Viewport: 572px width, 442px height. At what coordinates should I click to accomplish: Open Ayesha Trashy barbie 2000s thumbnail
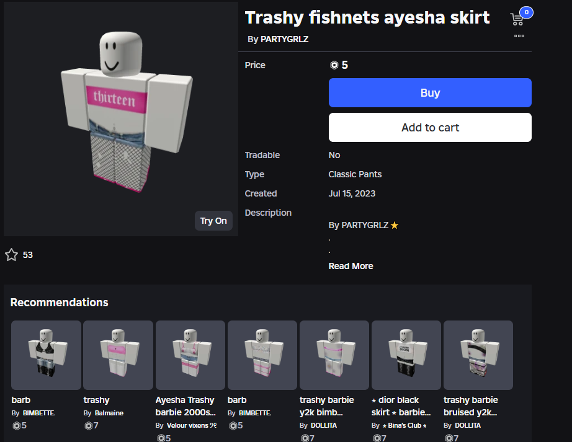click(190, 355)
